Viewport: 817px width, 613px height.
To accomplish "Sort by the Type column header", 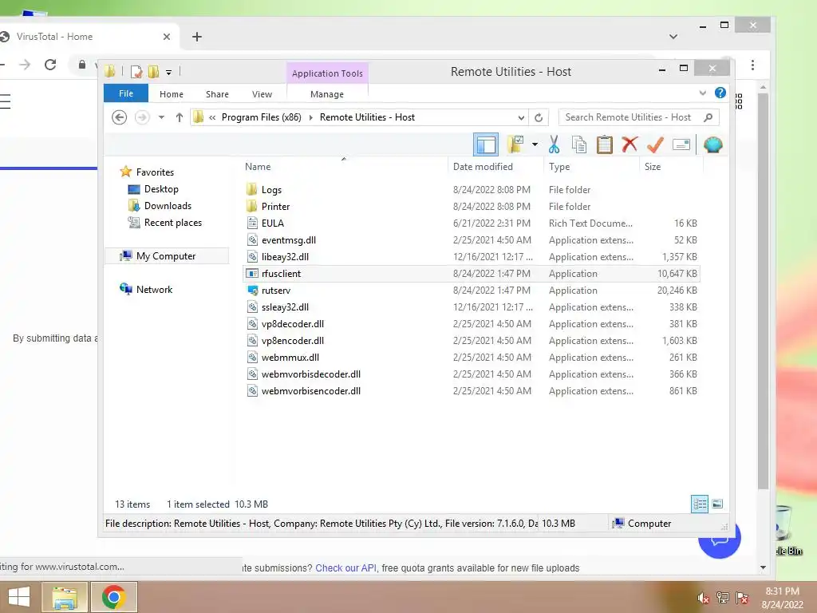I will (591, 167).
